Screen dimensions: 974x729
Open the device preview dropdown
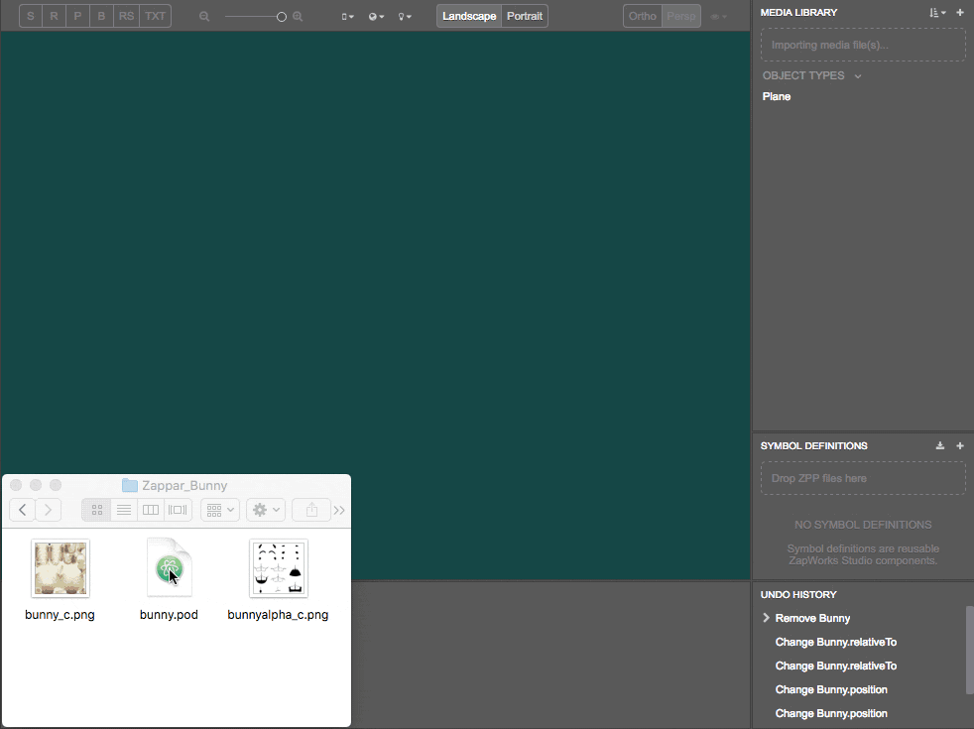348,17
